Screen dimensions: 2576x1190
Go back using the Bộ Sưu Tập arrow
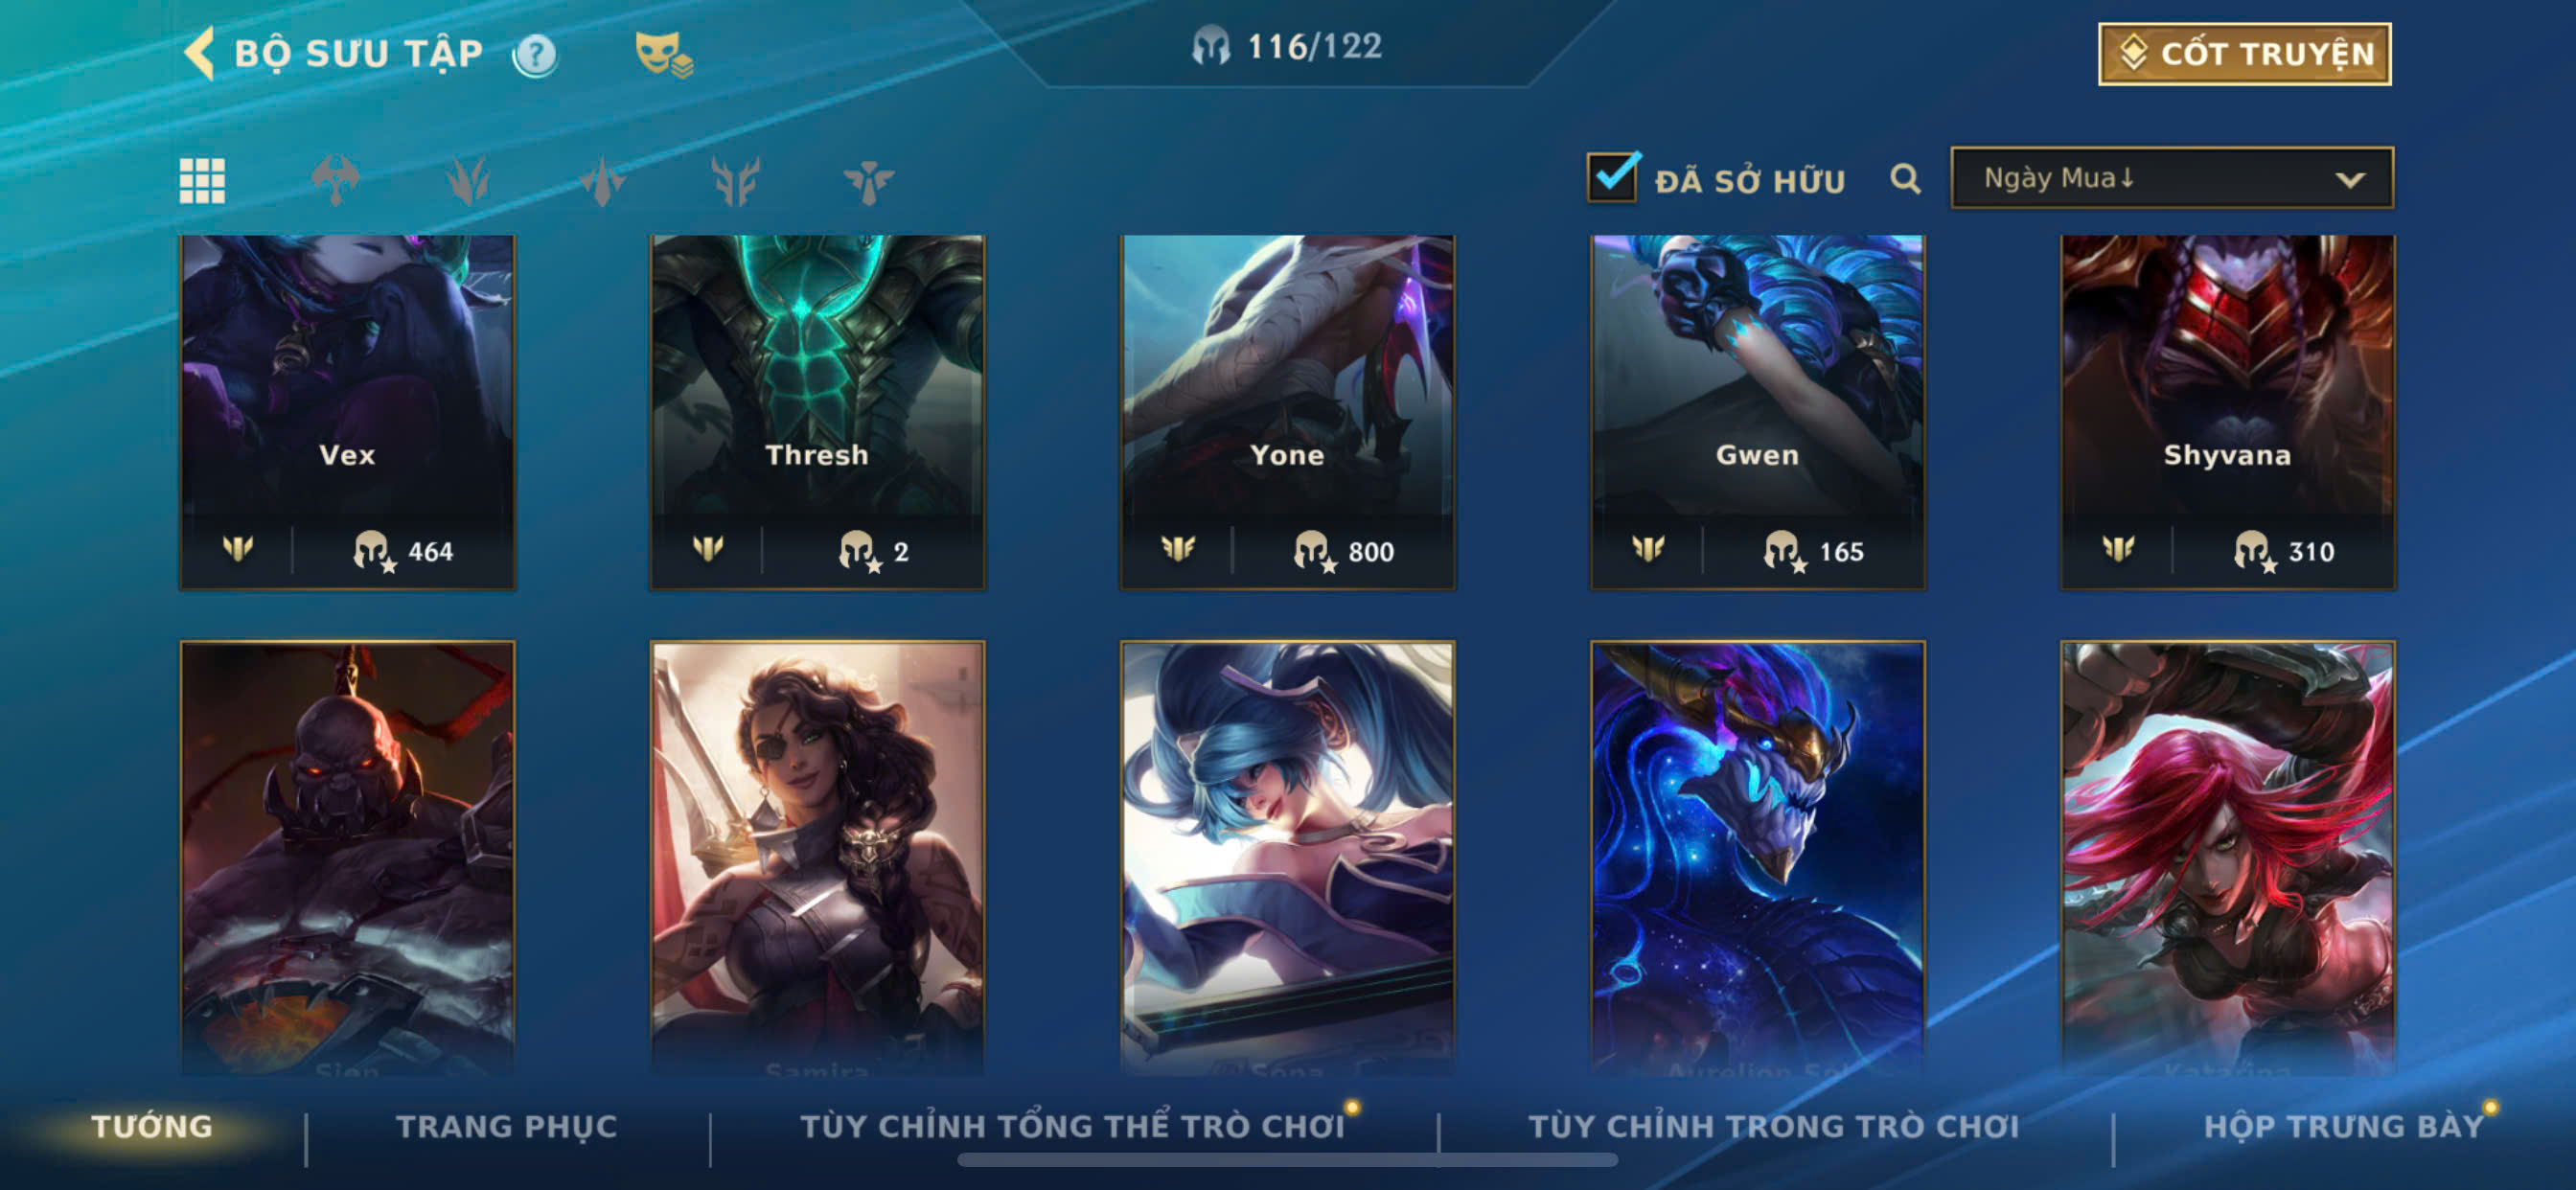tap(200, 53)
